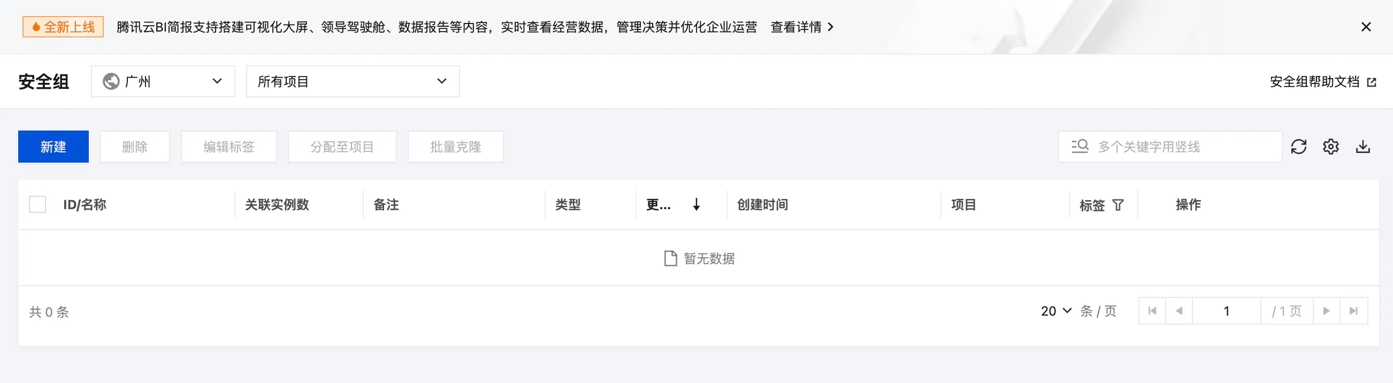The image size is (1393, 383).
Task: Open the 所有项目 project dropdown
Action: (x=351, y=81)
